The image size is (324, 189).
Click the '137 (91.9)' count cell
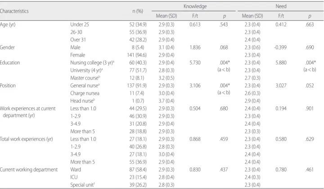click(137, 86)
